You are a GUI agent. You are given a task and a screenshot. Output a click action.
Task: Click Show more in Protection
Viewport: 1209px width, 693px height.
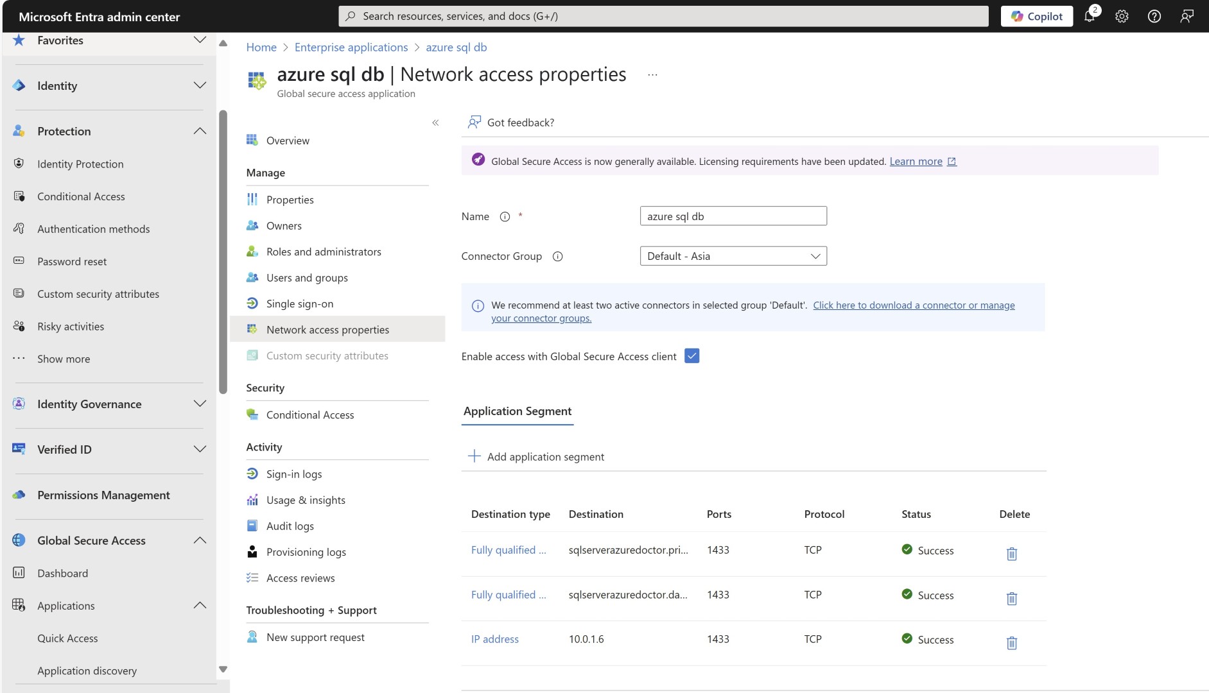[64, 359]
